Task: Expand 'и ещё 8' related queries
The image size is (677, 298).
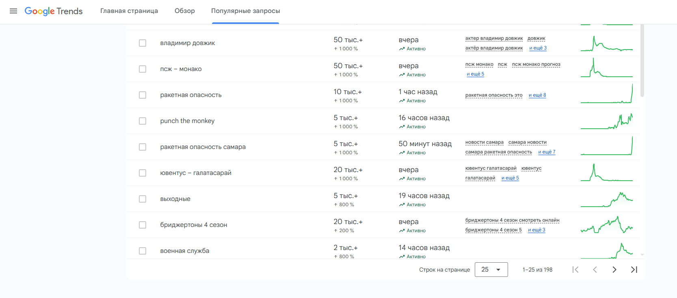Action: tap(537, 95)
